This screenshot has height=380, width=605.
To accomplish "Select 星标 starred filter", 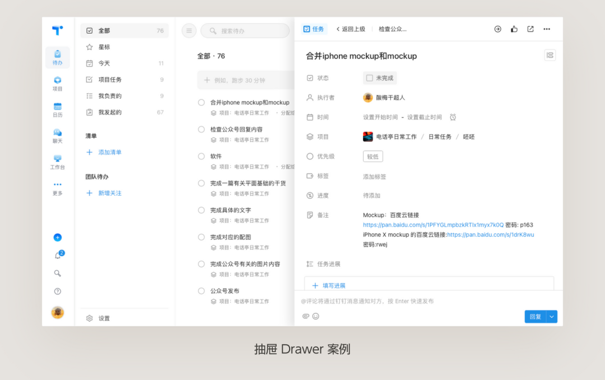I will coord(124,47).
